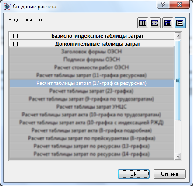The height and width of the screenshot is (186, 193).
Task: Click the scrollbar up arrow
Action: tap(178, 36)
